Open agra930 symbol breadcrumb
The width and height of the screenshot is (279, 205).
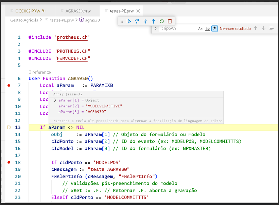point(92,20)
